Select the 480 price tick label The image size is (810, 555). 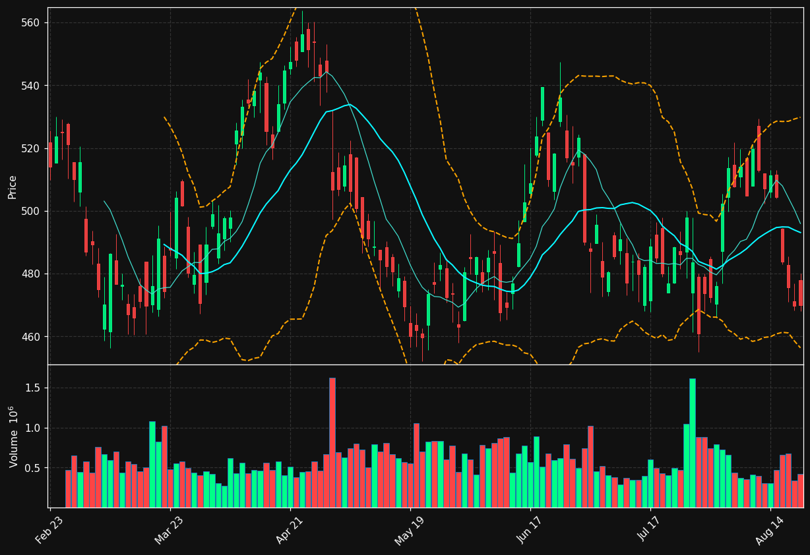(x=31, y=274)
